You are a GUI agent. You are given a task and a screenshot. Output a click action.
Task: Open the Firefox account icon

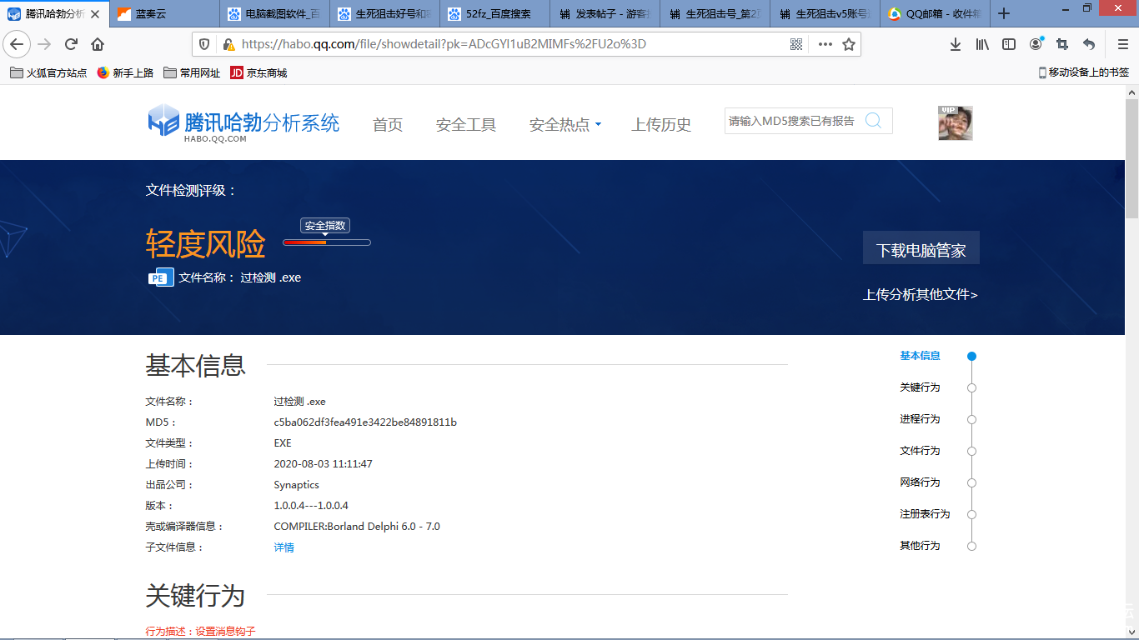point(1036,44)
